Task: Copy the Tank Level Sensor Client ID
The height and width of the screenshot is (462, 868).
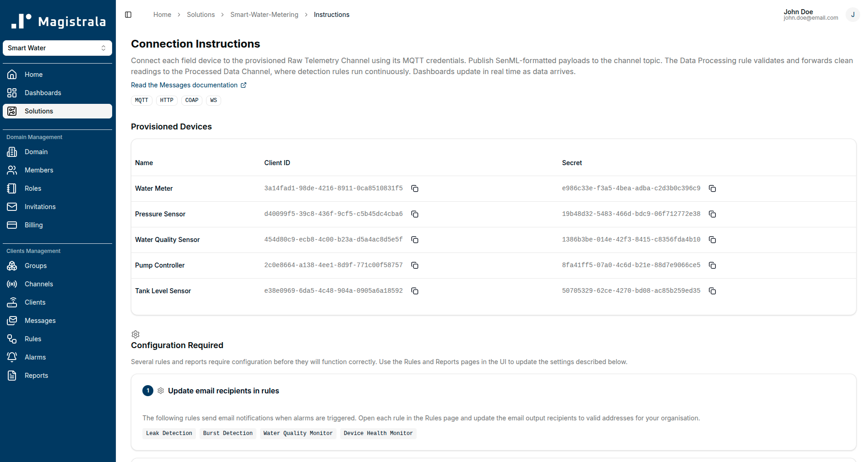Action: pos(415,290)
